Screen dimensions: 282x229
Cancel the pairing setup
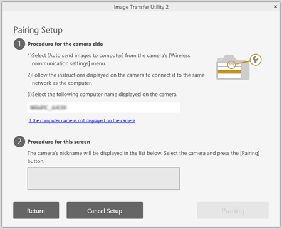[105, 210]
